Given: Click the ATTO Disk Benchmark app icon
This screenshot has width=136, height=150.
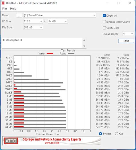Looking at the screenshot, I should [x=3, y=3].
